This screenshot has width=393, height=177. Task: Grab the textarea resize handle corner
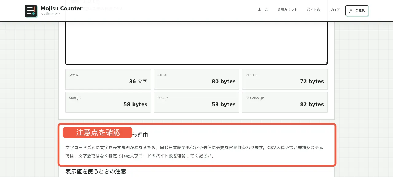(326, 63)
